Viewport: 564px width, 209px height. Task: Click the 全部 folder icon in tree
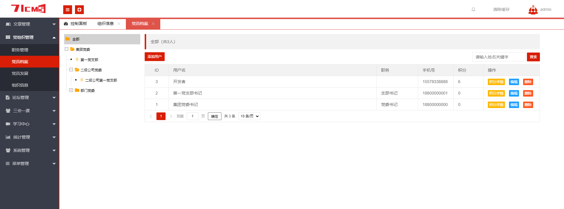click(68, 39)
